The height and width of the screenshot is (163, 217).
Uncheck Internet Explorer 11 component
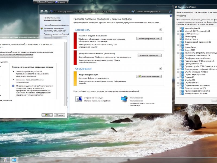click(x=180, y=28)
